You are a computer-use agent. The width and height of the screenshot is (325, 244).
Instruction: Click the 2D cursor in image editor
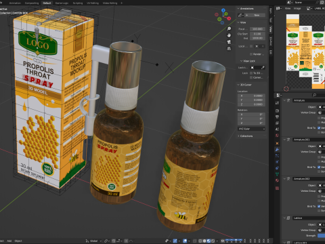286,89
